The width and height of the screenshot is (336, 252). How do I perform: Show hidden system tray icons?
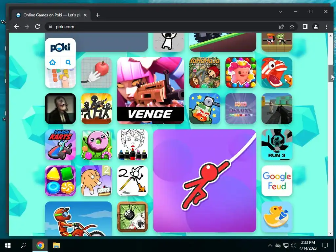[270, 245]
